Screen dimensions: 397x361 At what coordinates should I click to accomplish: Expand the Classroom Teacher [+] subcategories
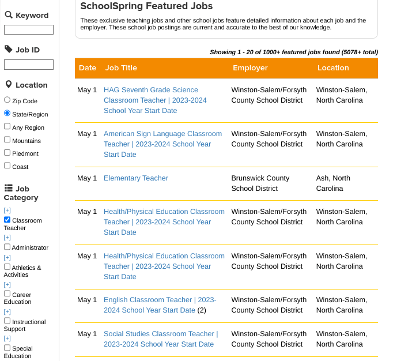(x=7, y=210)
